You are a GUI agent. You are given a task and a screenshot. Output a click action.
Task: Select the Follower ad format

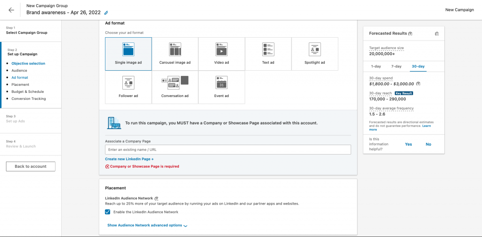(x=129, y=87)
